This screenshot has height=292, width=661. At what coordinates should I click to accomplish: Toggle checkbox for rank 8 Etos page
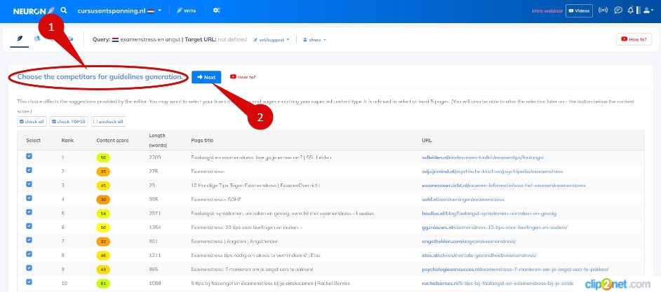tap(29, 255)
